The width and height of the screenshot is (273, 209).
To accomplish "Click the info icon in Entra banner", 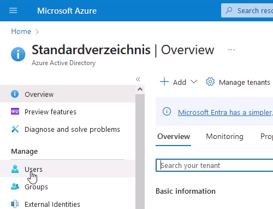I will pyautogui.click(x=167, y=112).
